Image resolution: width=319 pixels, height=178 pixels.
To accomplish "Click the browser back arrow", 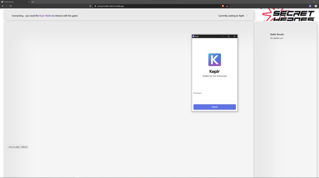I will tap(2, 6).
